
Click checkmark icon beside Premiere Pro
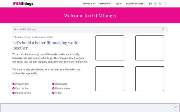tap(13, 84)
